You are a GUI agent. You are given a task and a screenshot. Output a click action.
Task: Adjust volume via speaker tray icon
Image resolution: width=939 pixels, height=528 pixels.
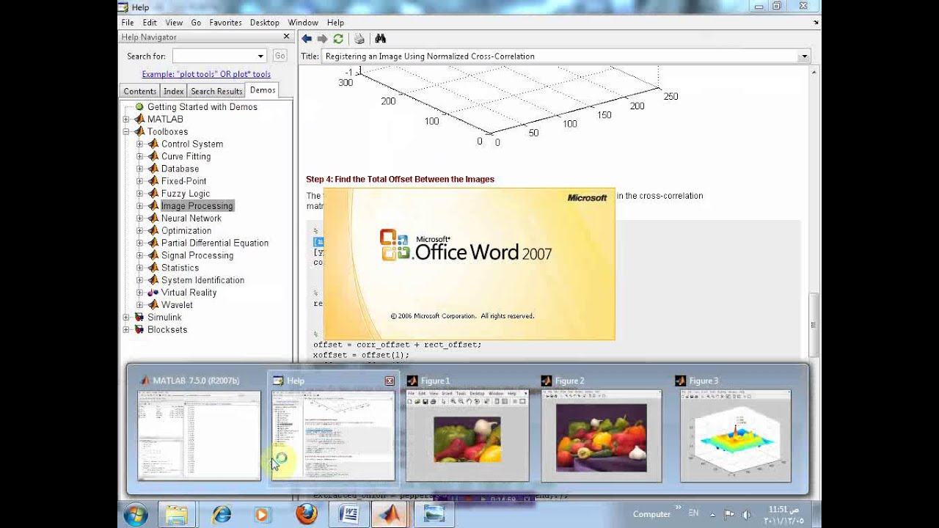click(x=746, y=515)
